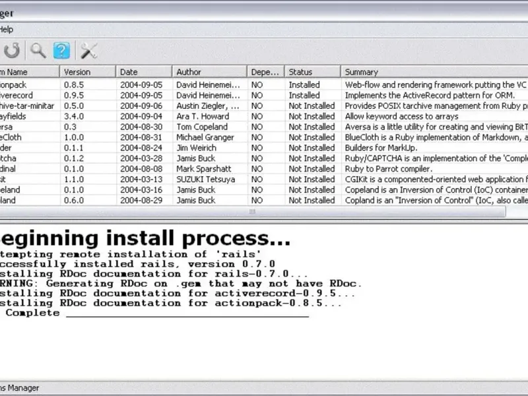528x396 pixels.
Task: Click summary 'Allow keyword access to arrays'
Action: point(402,116)
